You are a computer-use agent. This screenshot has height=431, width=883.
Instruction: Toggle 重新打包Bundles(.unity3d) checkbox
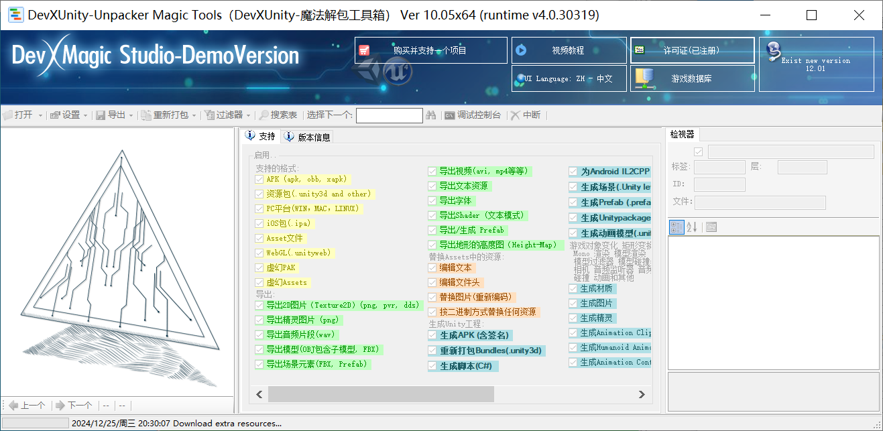pyautogui.click(x=432, y=351)
